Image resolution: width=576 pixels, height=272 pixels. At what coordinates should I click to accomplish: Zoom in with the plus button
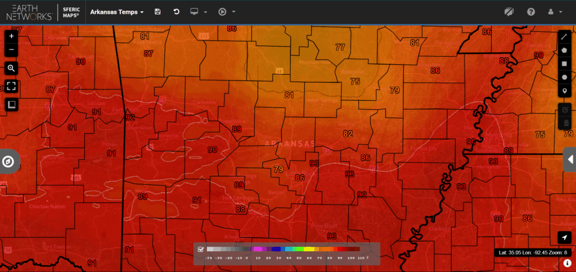pos(11,36)
